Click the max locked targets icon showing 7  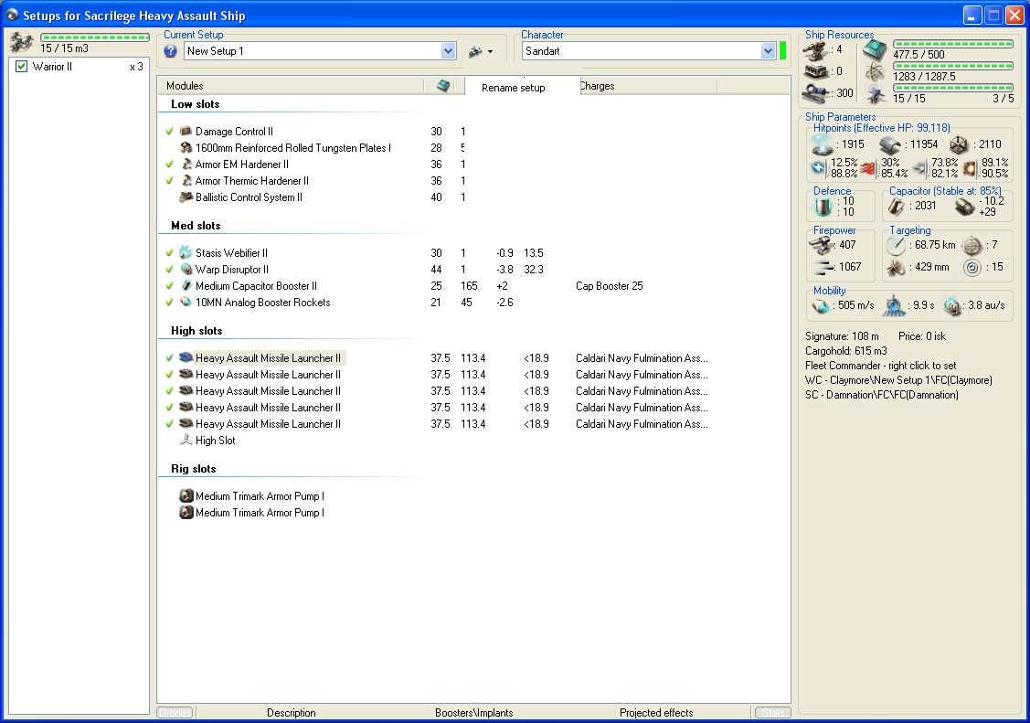point(972,246)
